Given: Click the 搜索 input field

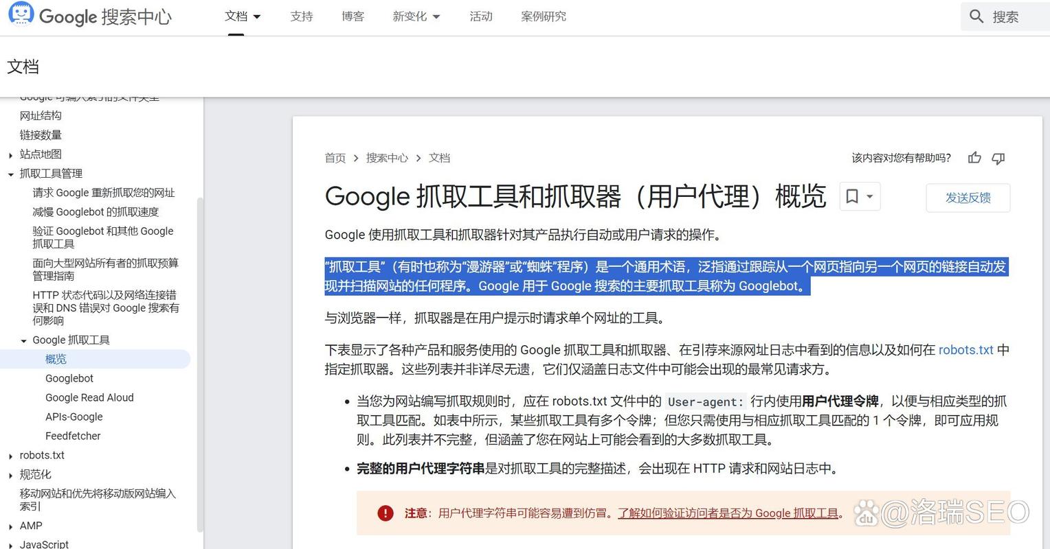Looking at the screenshot, I should click(x=1005, y=16).
